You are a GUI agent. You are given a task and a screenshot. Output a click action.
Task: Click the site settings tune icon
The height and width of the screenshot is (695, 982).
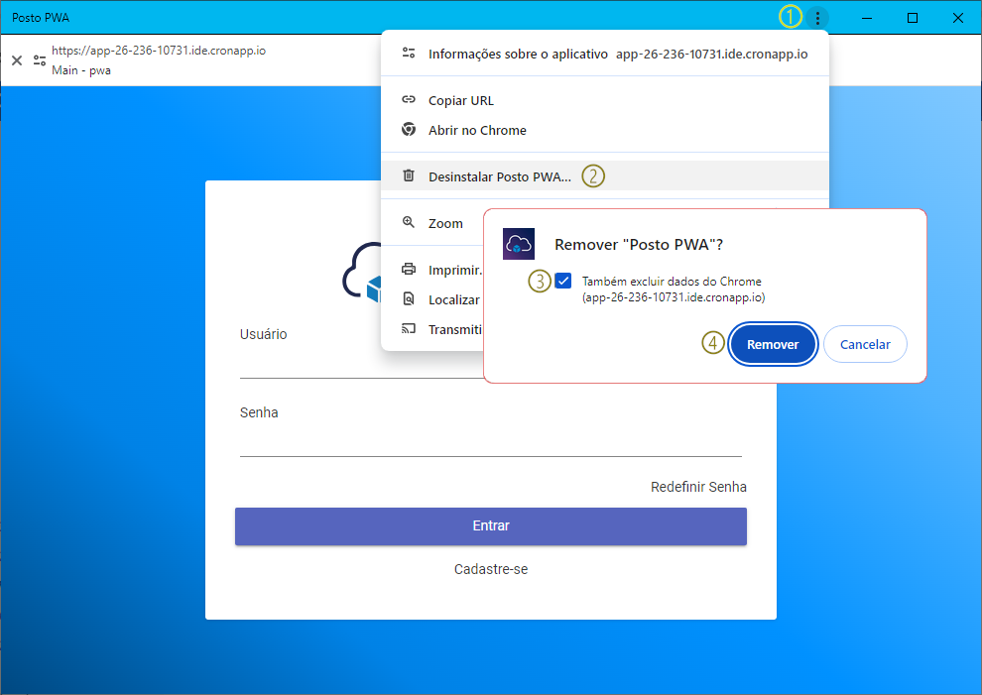pyautogui.click(x=40, y=60)
